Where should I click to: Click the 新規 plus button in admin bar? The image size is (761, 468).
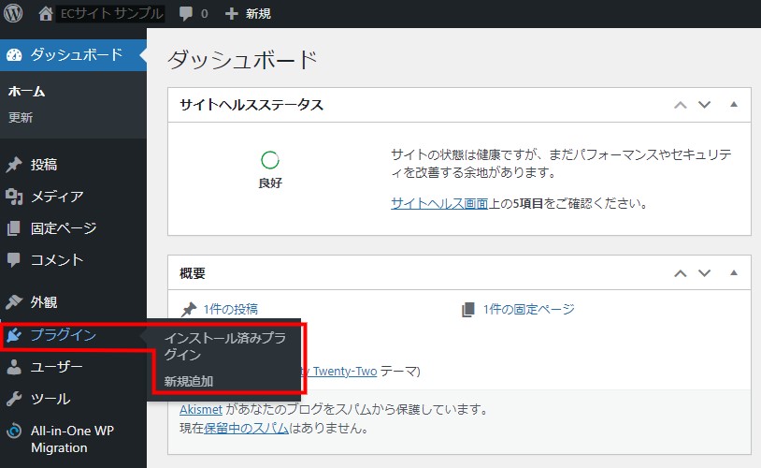(x=248, y=14)
